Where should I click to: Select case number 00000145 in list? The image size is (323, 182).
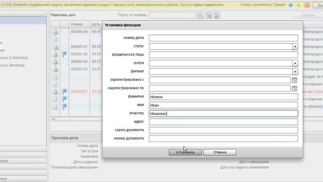point(79,54)
